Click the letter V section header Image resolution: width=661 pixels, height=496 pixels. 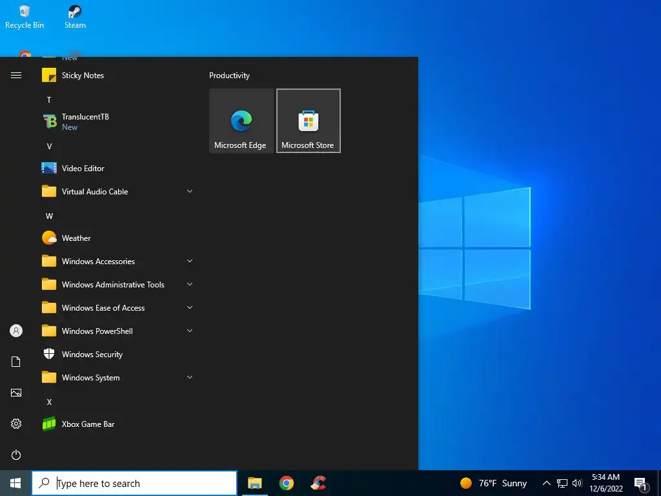(49, 147)
